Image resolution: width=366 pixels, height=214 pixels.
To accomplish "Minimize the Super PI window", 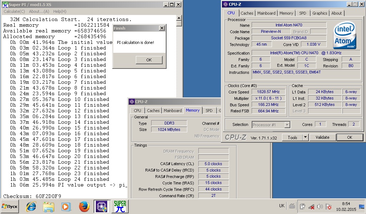I will tap(166, 4).
